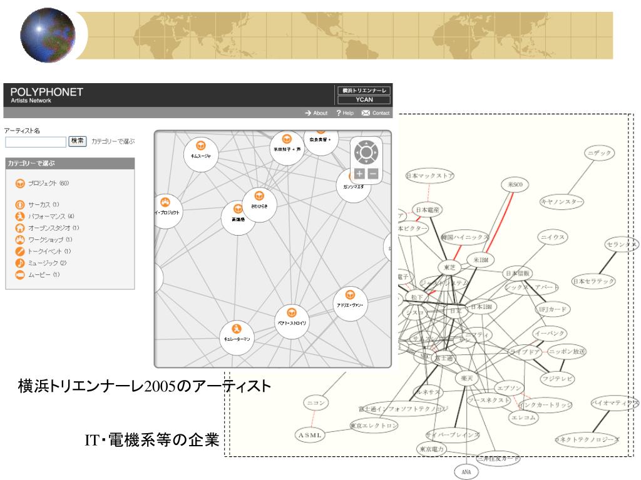Click the カテゴリーで選ぶ link beside search
Image resolution: width=641 pixels, height=480 pixels.
[113, 141]
